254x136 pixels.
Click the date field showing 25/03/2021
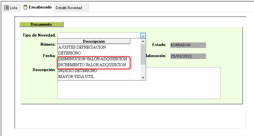tap(188, 56)
